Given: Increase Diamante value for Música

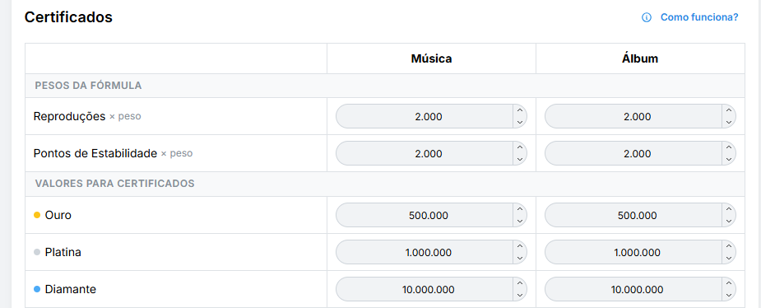Looking at the screenshot, I should click(x=520, y=283).
